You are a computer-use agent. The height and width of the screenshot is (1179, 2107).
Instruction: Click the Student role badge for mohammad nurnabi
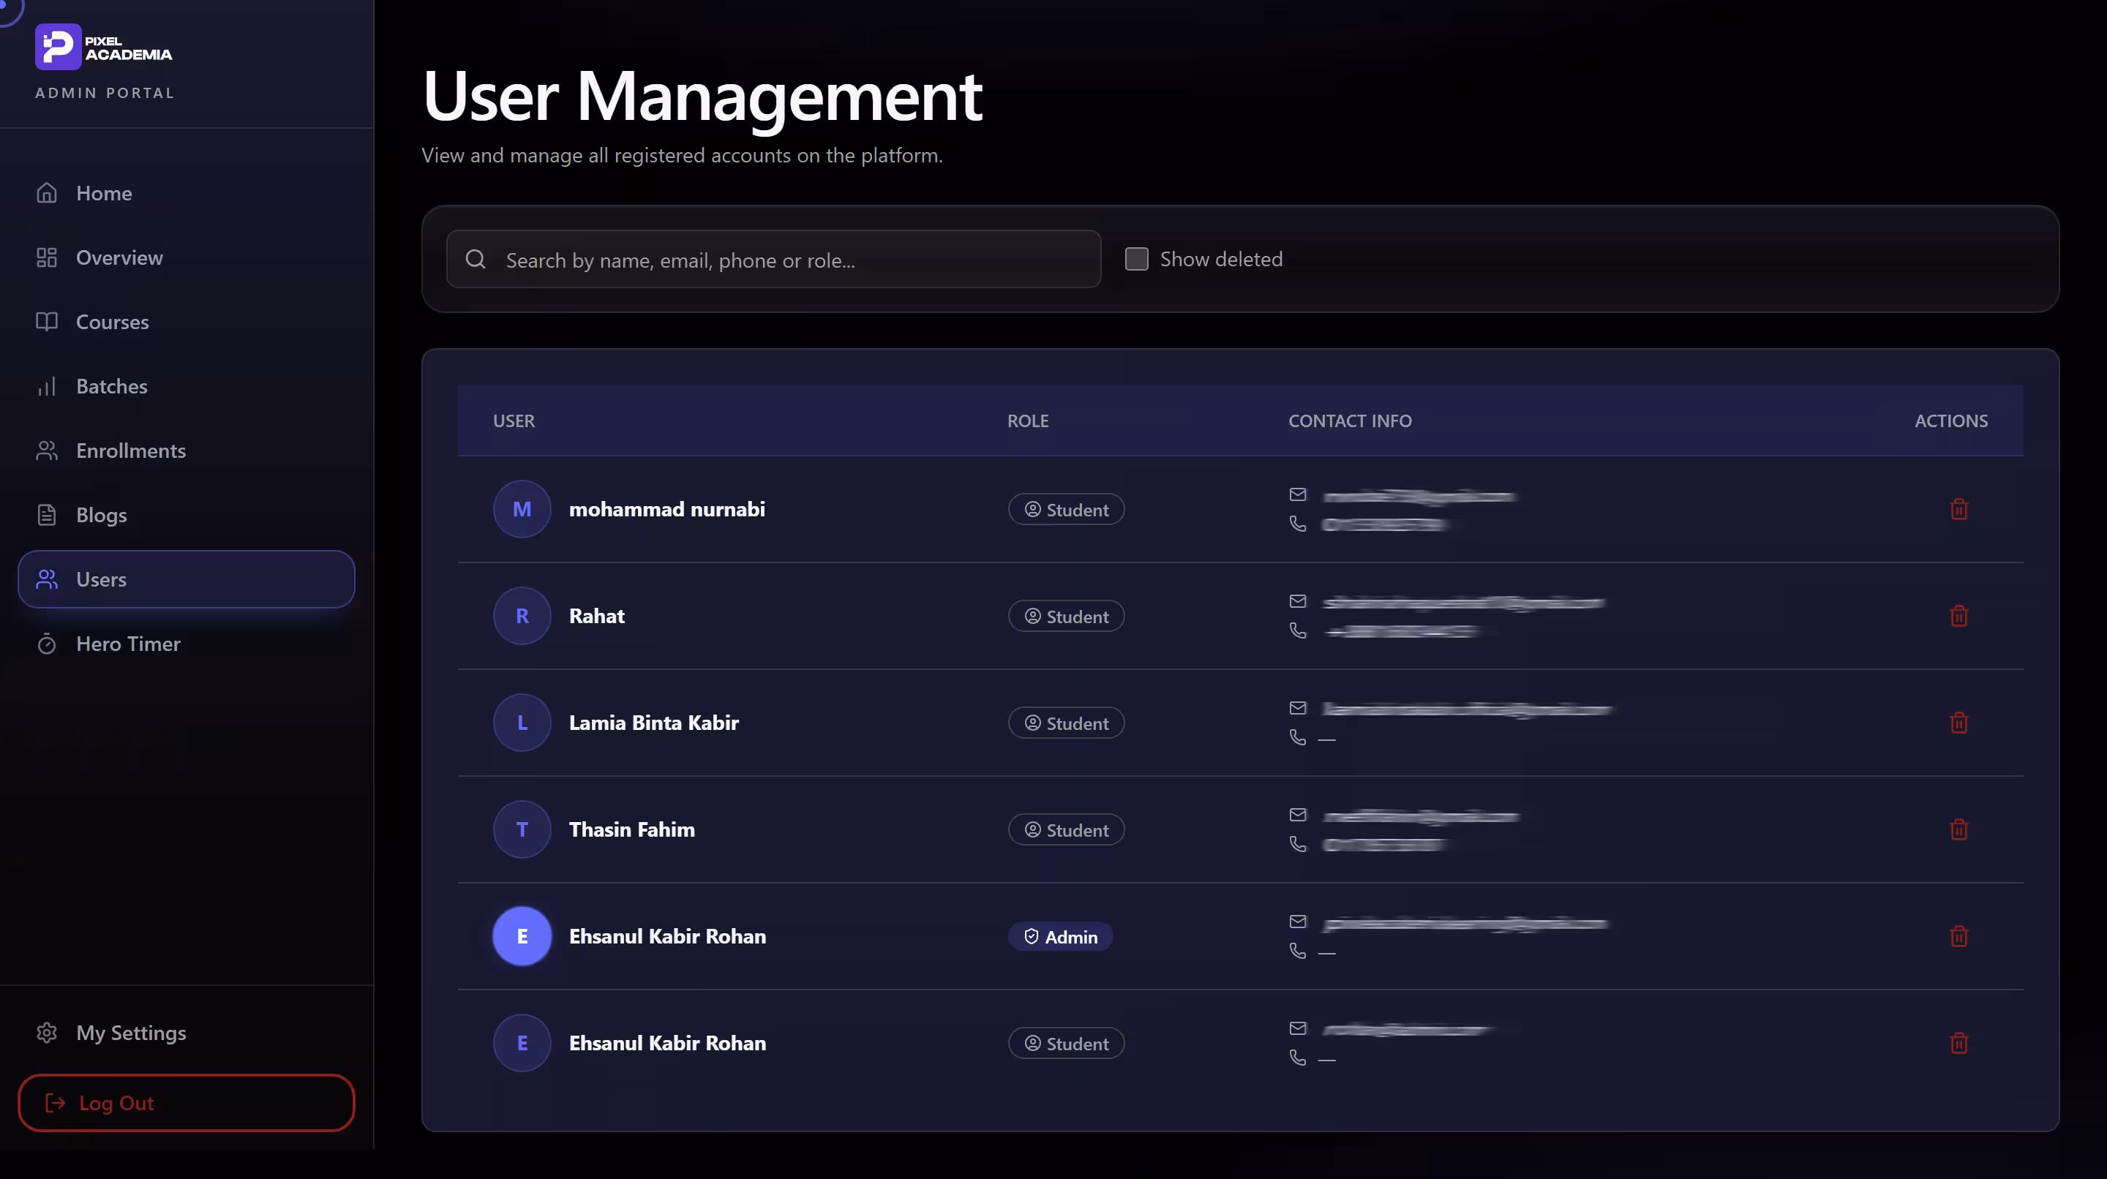click(x=1066, y=509)
